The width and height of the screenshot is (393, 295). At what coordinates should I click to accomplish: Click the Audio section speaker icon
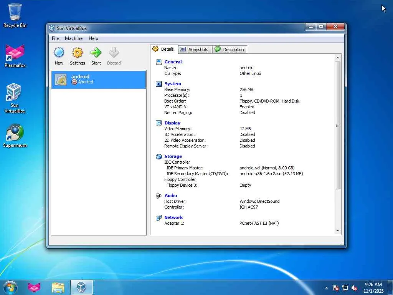click(159, 196)
